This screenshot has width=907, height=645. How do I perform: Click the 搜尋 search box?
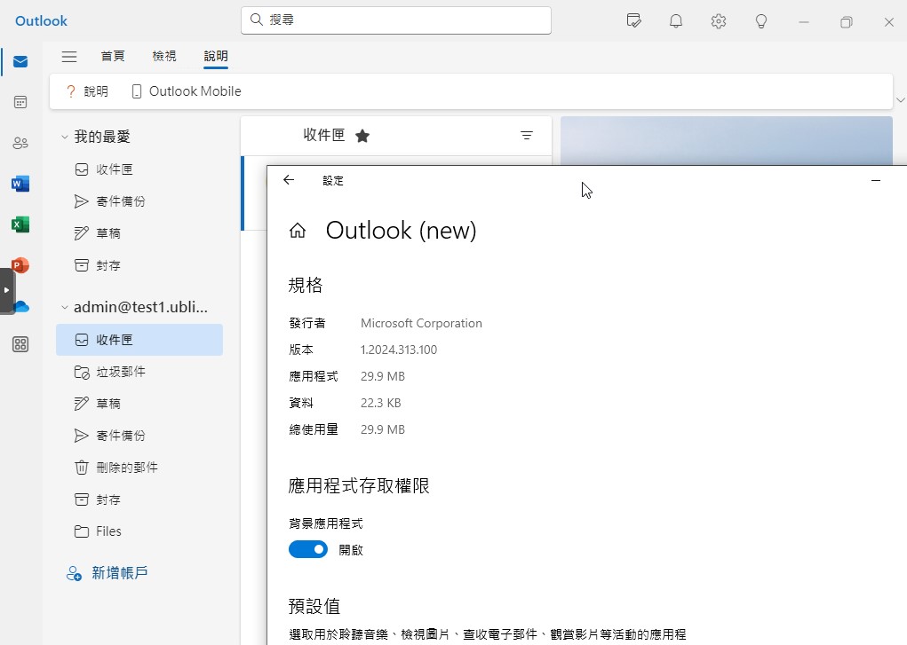pos(395,20)
